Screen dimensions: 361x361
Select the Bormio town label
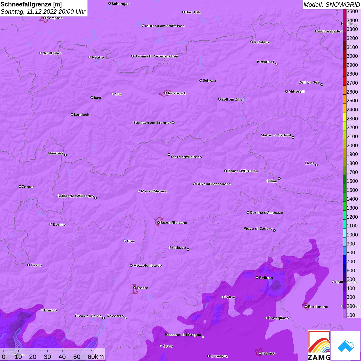[59, 224]
